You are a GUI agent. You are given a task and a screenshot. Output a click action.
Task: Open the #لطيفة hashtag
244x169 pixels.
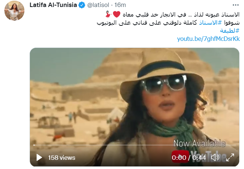point(230,31)
